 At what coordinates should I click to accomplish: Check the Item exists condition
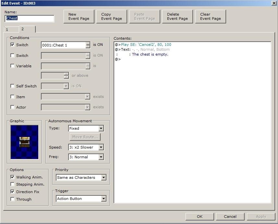point(12,97)
